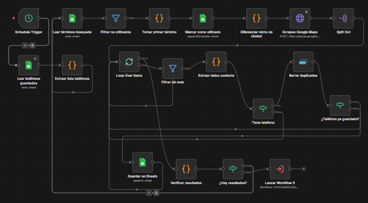Open the Lanzar Workflow 5 execute node
Image resolution: width=368 pixels, height=203 pixels.
(280, 169)
